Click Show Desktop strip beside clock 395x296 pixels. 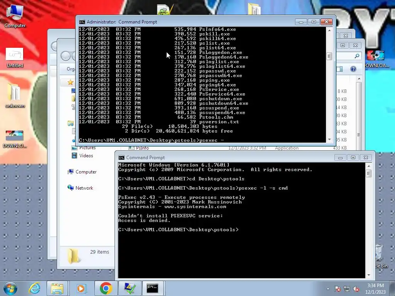392,288
